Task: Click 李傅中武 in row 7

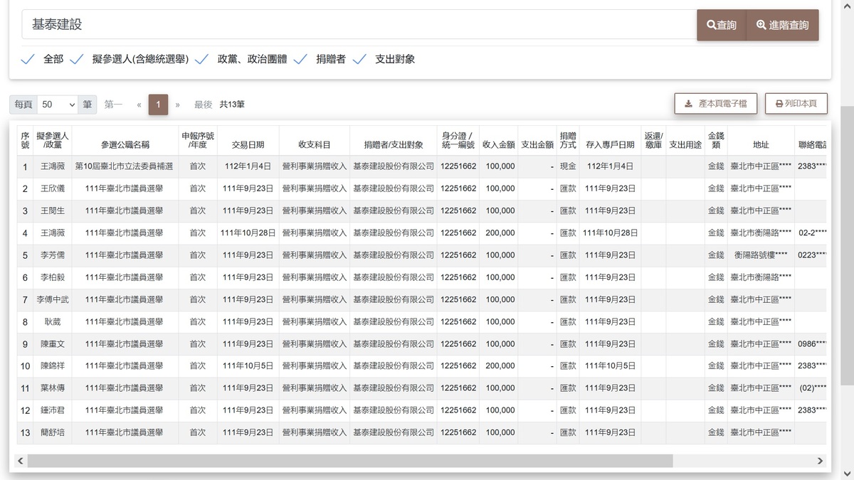Action: tap(53, 299)
